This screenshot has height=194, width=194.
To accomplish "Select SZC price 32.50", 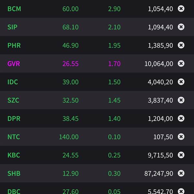I will pyautogui.click(x=70, y=100).
